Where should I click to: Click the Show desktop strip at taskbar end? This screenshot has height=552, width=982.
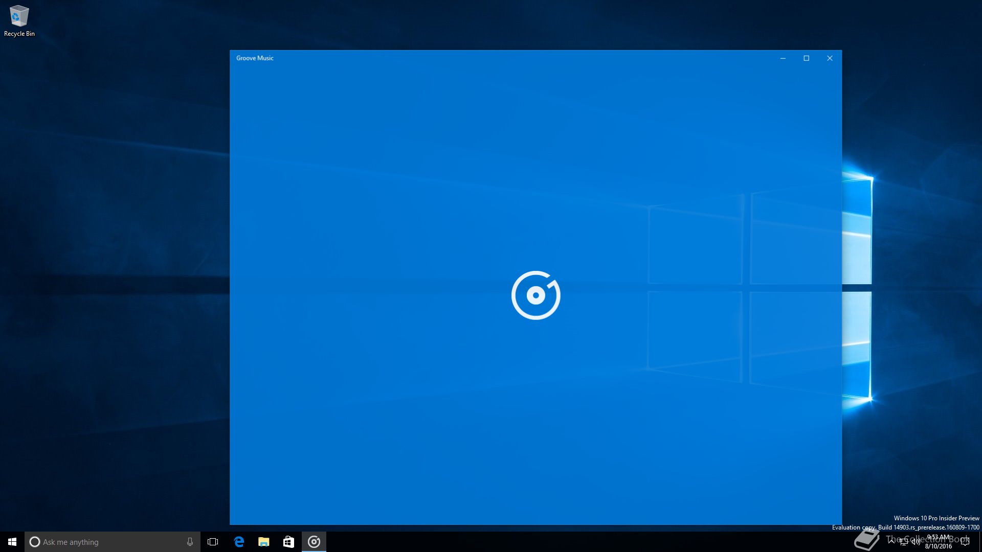[x=980, y=542]
